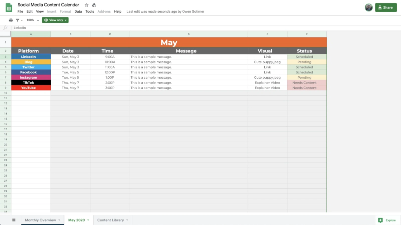Image resolution: width=401 pixels, height=225 pixels.
Task: Select the YouTube platform cell
Action: tap(31, 88)
